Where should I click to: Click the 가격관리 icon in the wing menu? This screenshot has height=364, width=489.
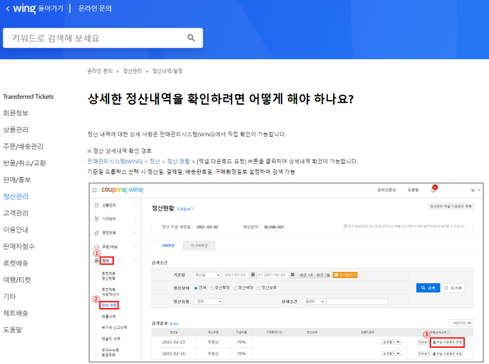(x=97, y=219)
